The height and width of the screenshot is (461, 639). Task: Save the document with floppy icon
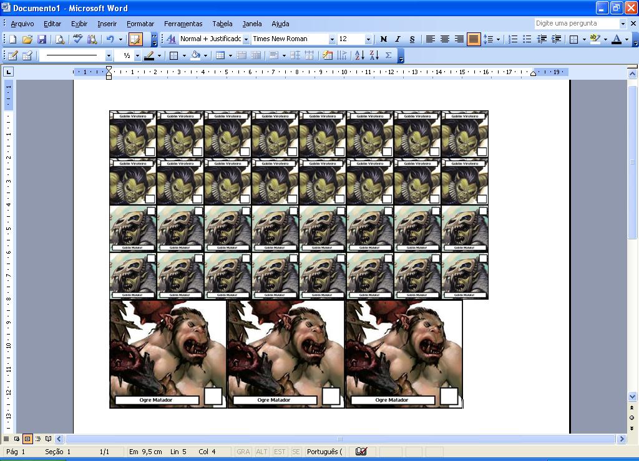42,39
